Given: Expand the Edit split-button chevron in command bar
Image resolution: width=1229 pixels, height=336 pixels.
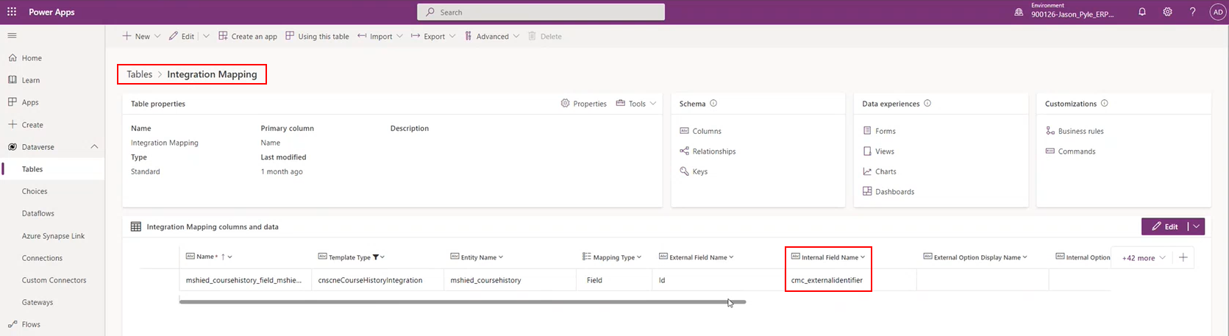Looking at the screenshot, I should pos(206,36).
